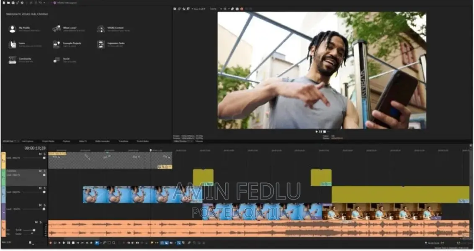
Task: Mute the top video track
Action: coord(40,154)
